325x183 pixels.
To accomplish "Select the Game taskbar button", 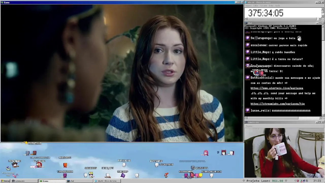I will 52,181.
